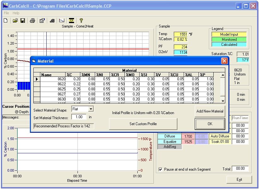Expand the Select Material Shape dropdown
The image size is (259, 189).
click(x=91, y=109)
